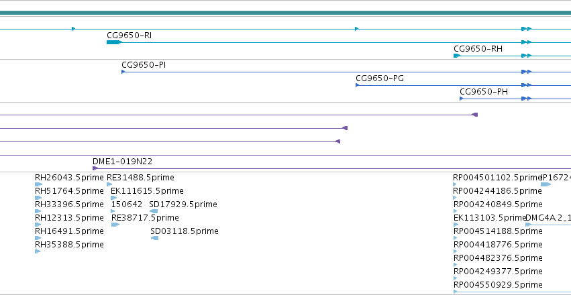Viewport: 571px width, 295px height.
Task: Click the RE31488.5prime label
Action: pyautogui.click(x=140, y=178)
